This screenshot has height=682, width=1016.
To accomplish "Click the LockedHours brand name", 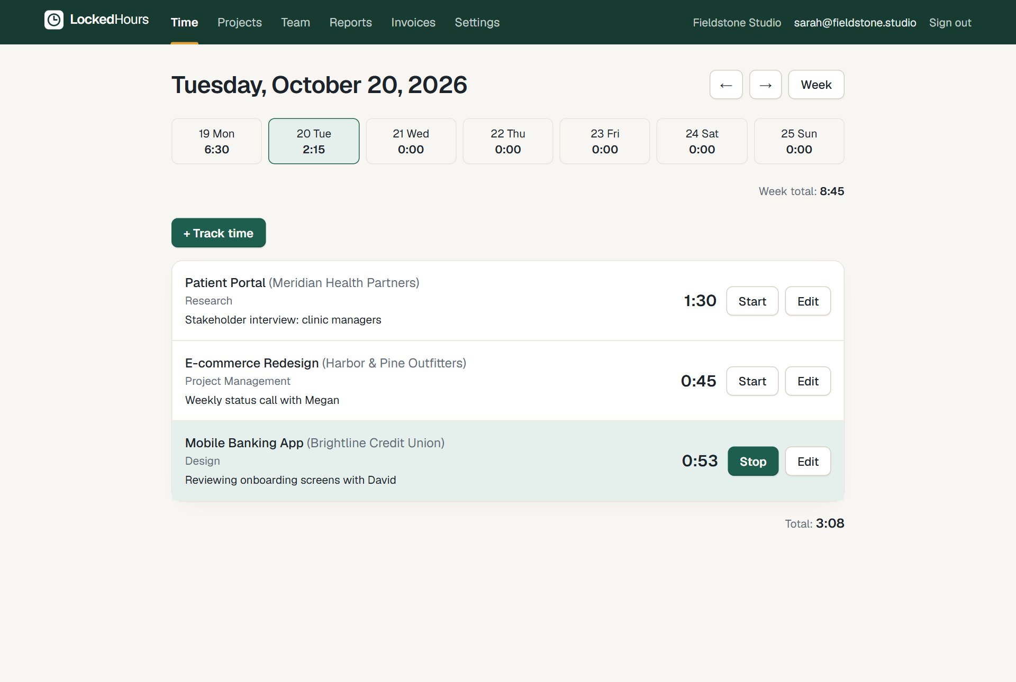I will [x=109, y=20].
